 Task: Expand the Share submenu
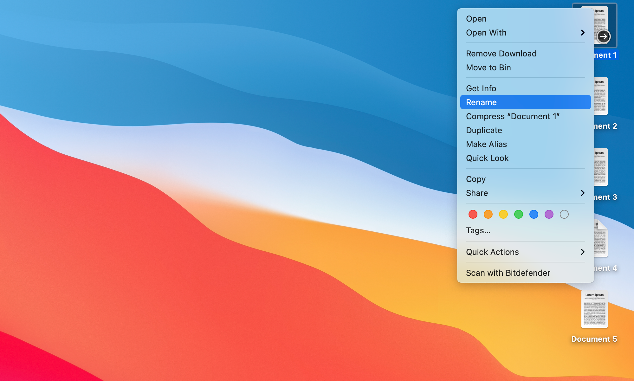tap(525, 193)
